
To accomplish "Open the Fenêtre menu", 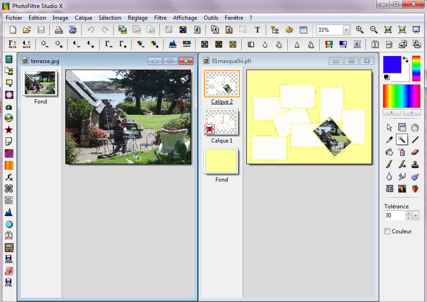I will click(x=234, y=18).
